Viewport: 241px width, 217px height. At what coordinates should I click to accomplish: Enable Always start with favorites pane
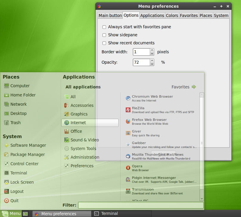tap(104, 27)
